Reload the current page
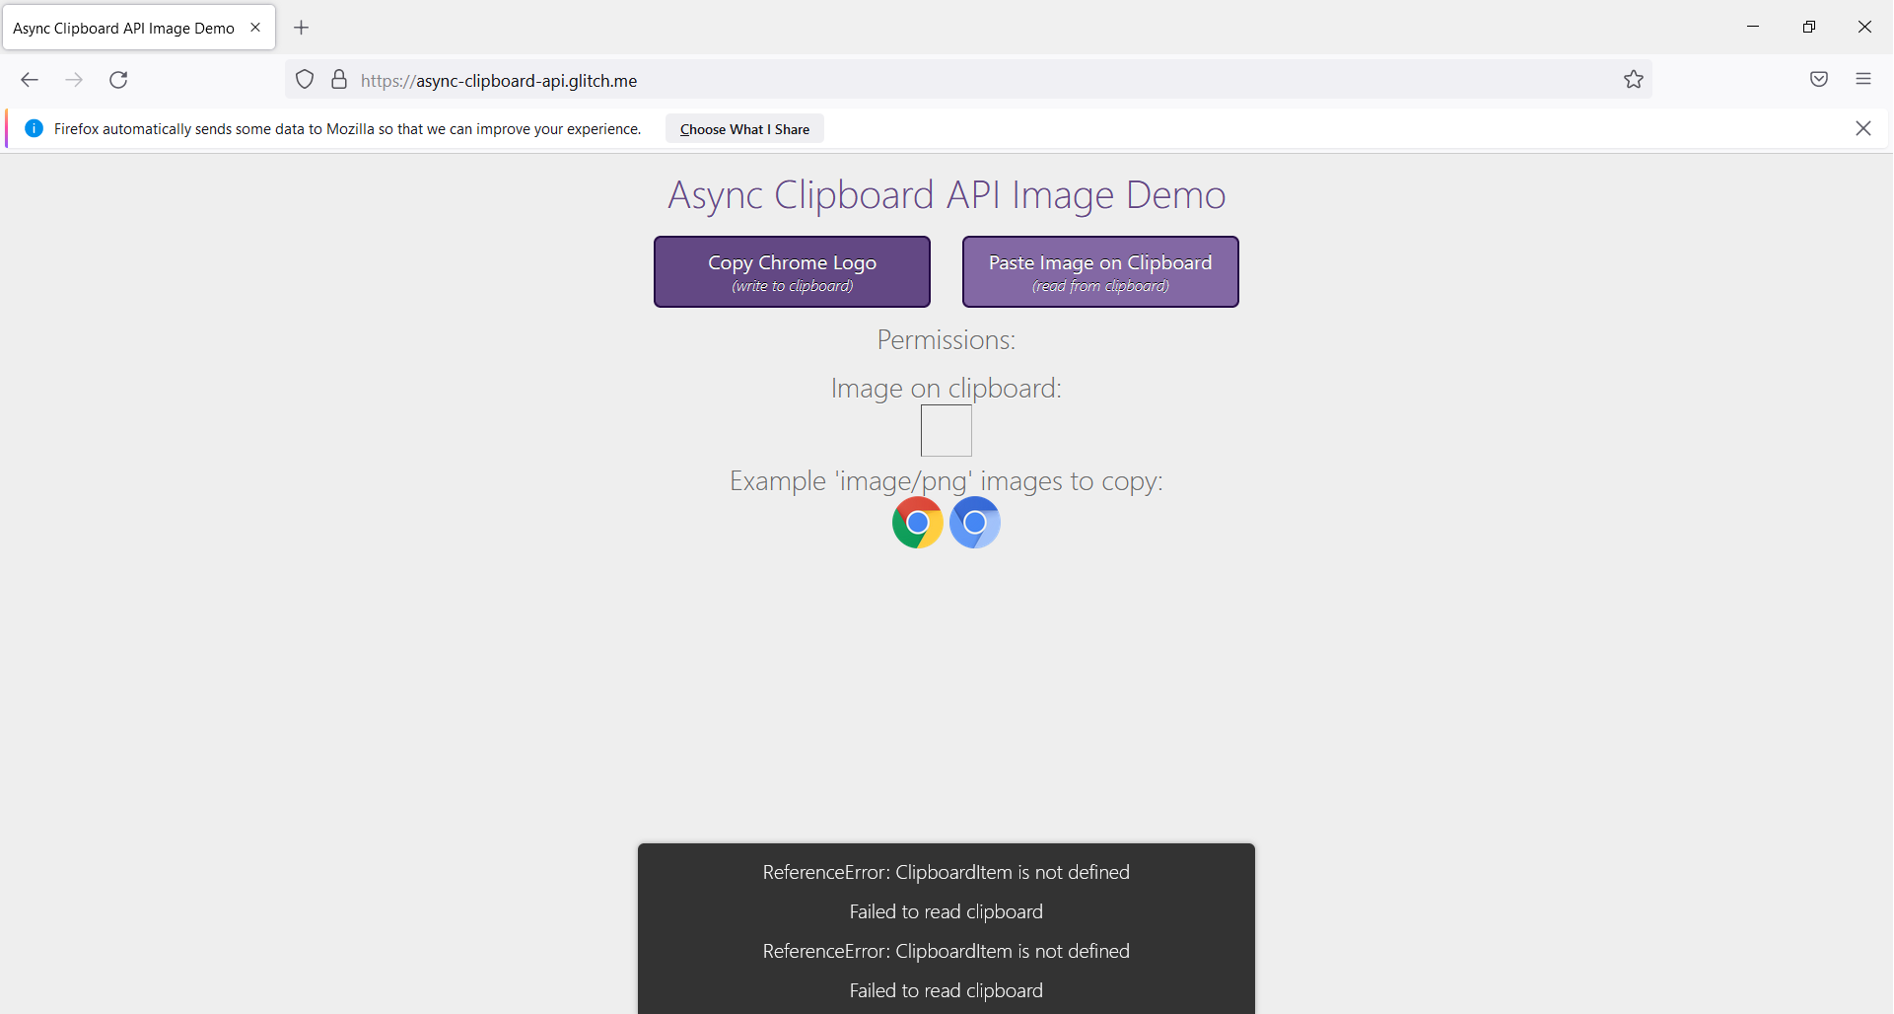This screenshot has width=1894, height=1014. [x=118, y=80]
